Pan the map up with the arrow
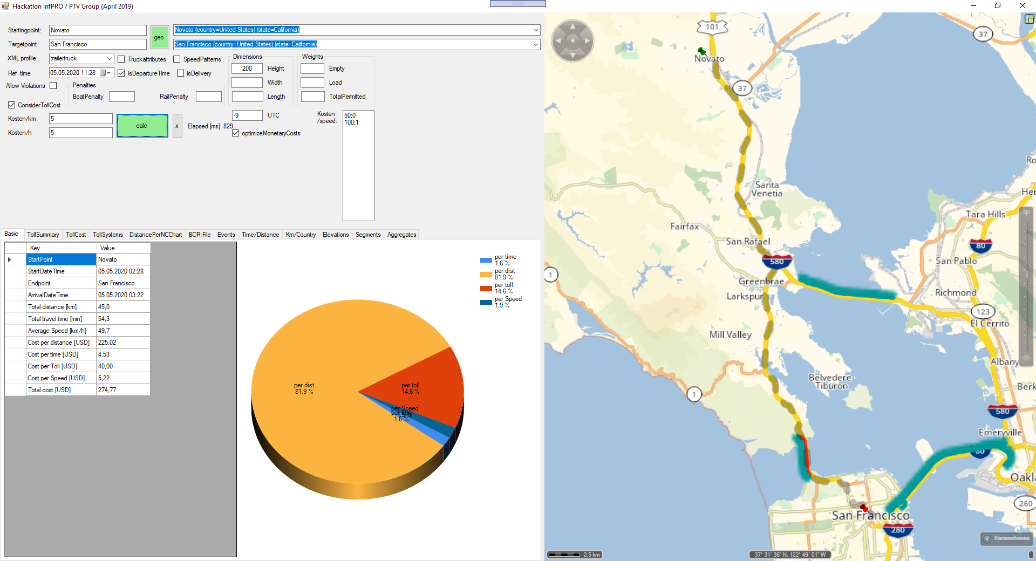The image size is (1036, 561). pyautogui.click(x=572, y=26)
